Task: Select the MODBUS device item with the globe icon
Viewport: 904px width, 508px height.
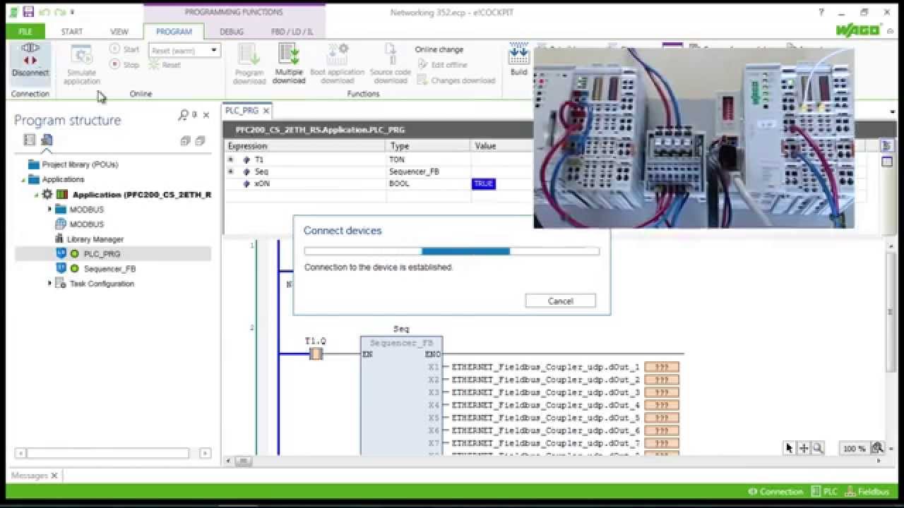Action: click(79, 224)
